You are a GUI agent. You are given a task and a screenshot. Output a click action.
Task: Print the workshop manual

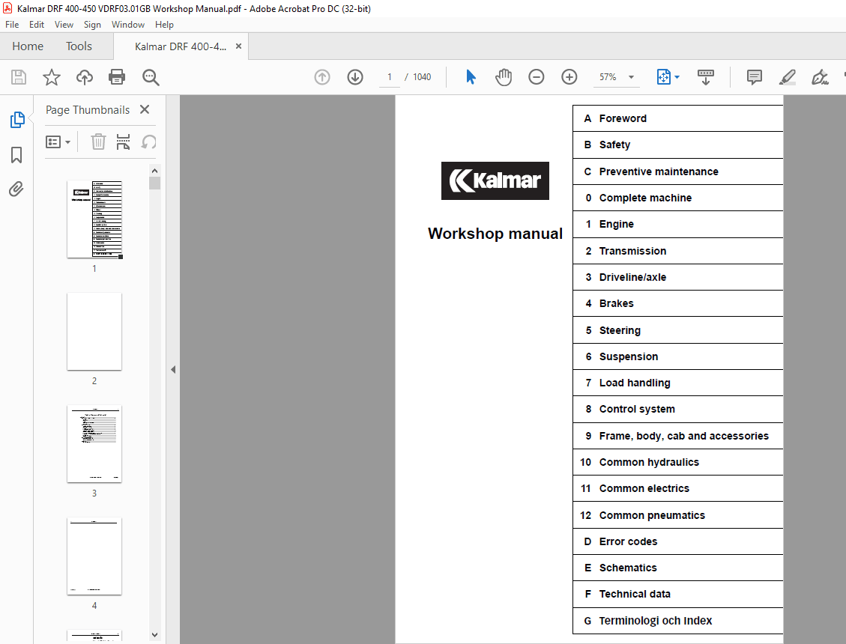click(117, 77)
